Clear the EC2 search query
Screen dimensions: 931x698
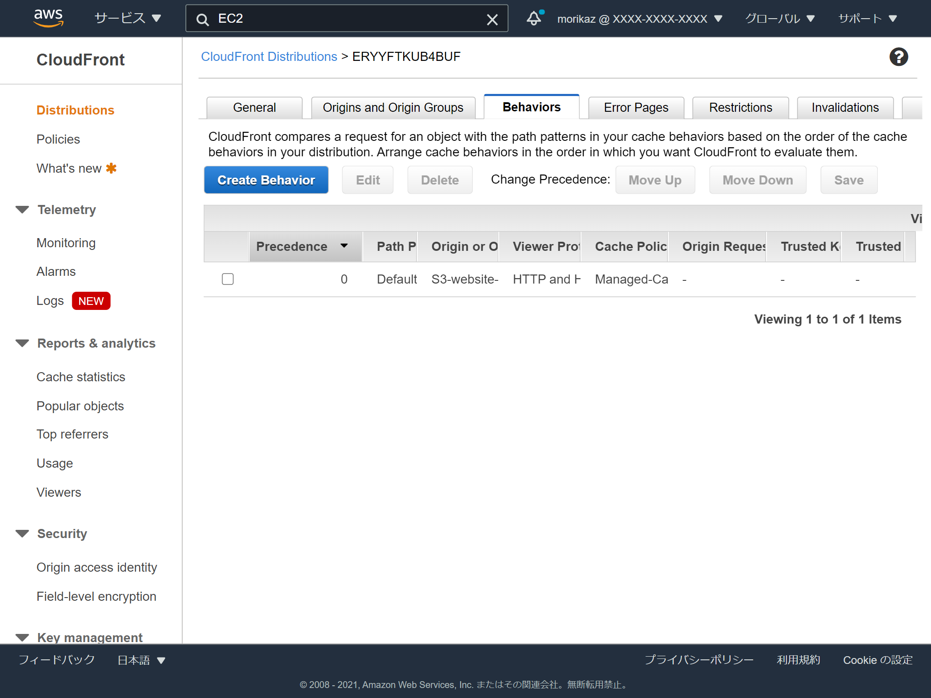(492, 19)
